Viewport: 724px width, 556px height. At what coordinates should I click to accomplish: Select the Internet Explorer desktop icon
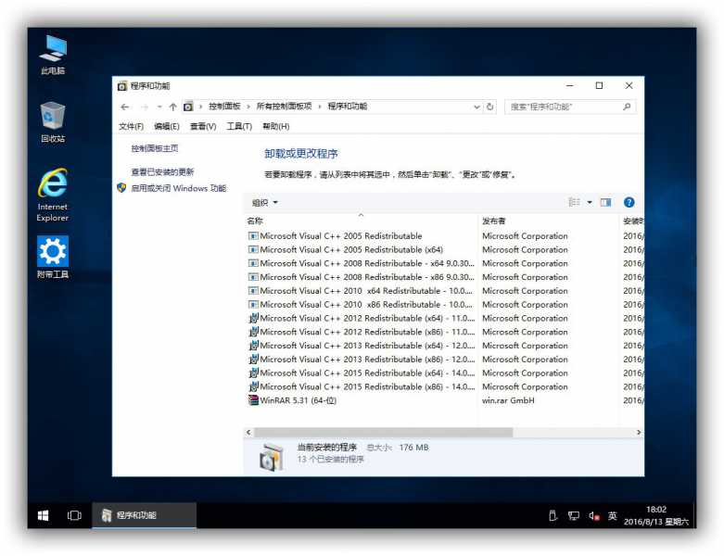53,195
